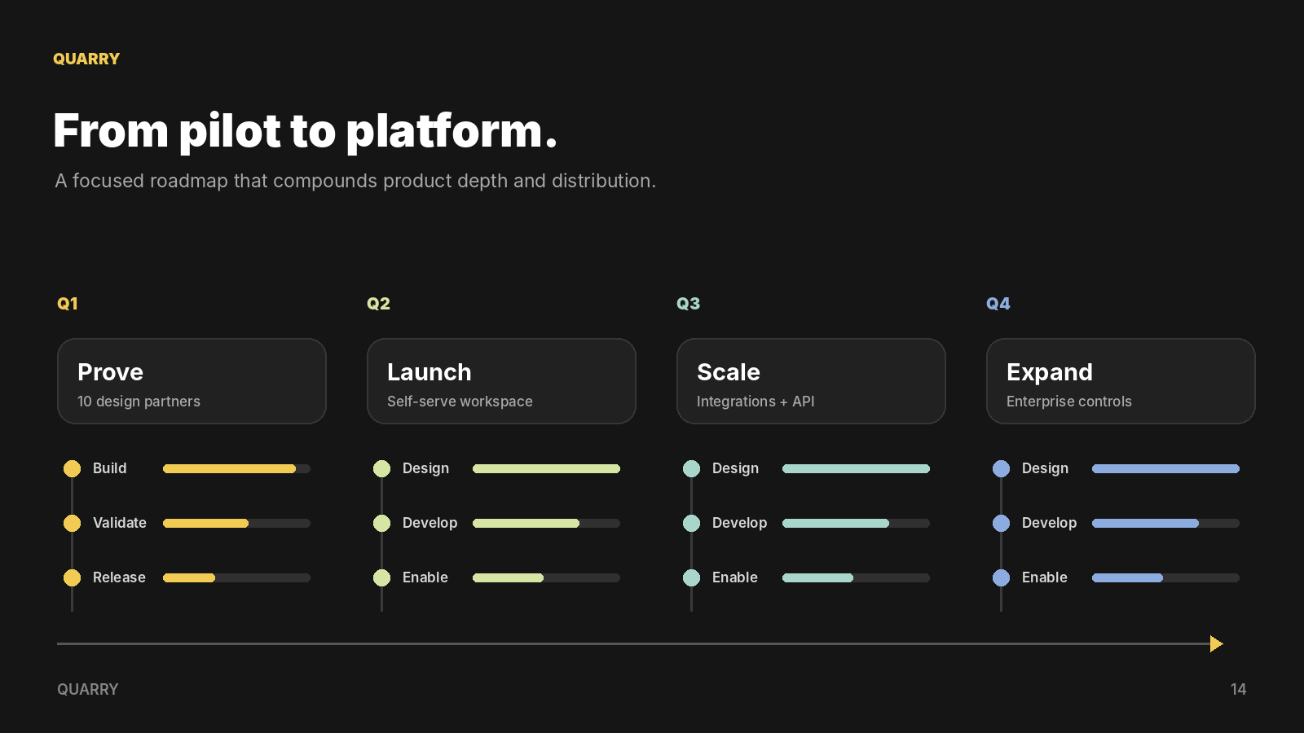This screenshot has height=733, width=1304.
Task: Click the Q2 Design milestone dot
Action: point(382,468)
